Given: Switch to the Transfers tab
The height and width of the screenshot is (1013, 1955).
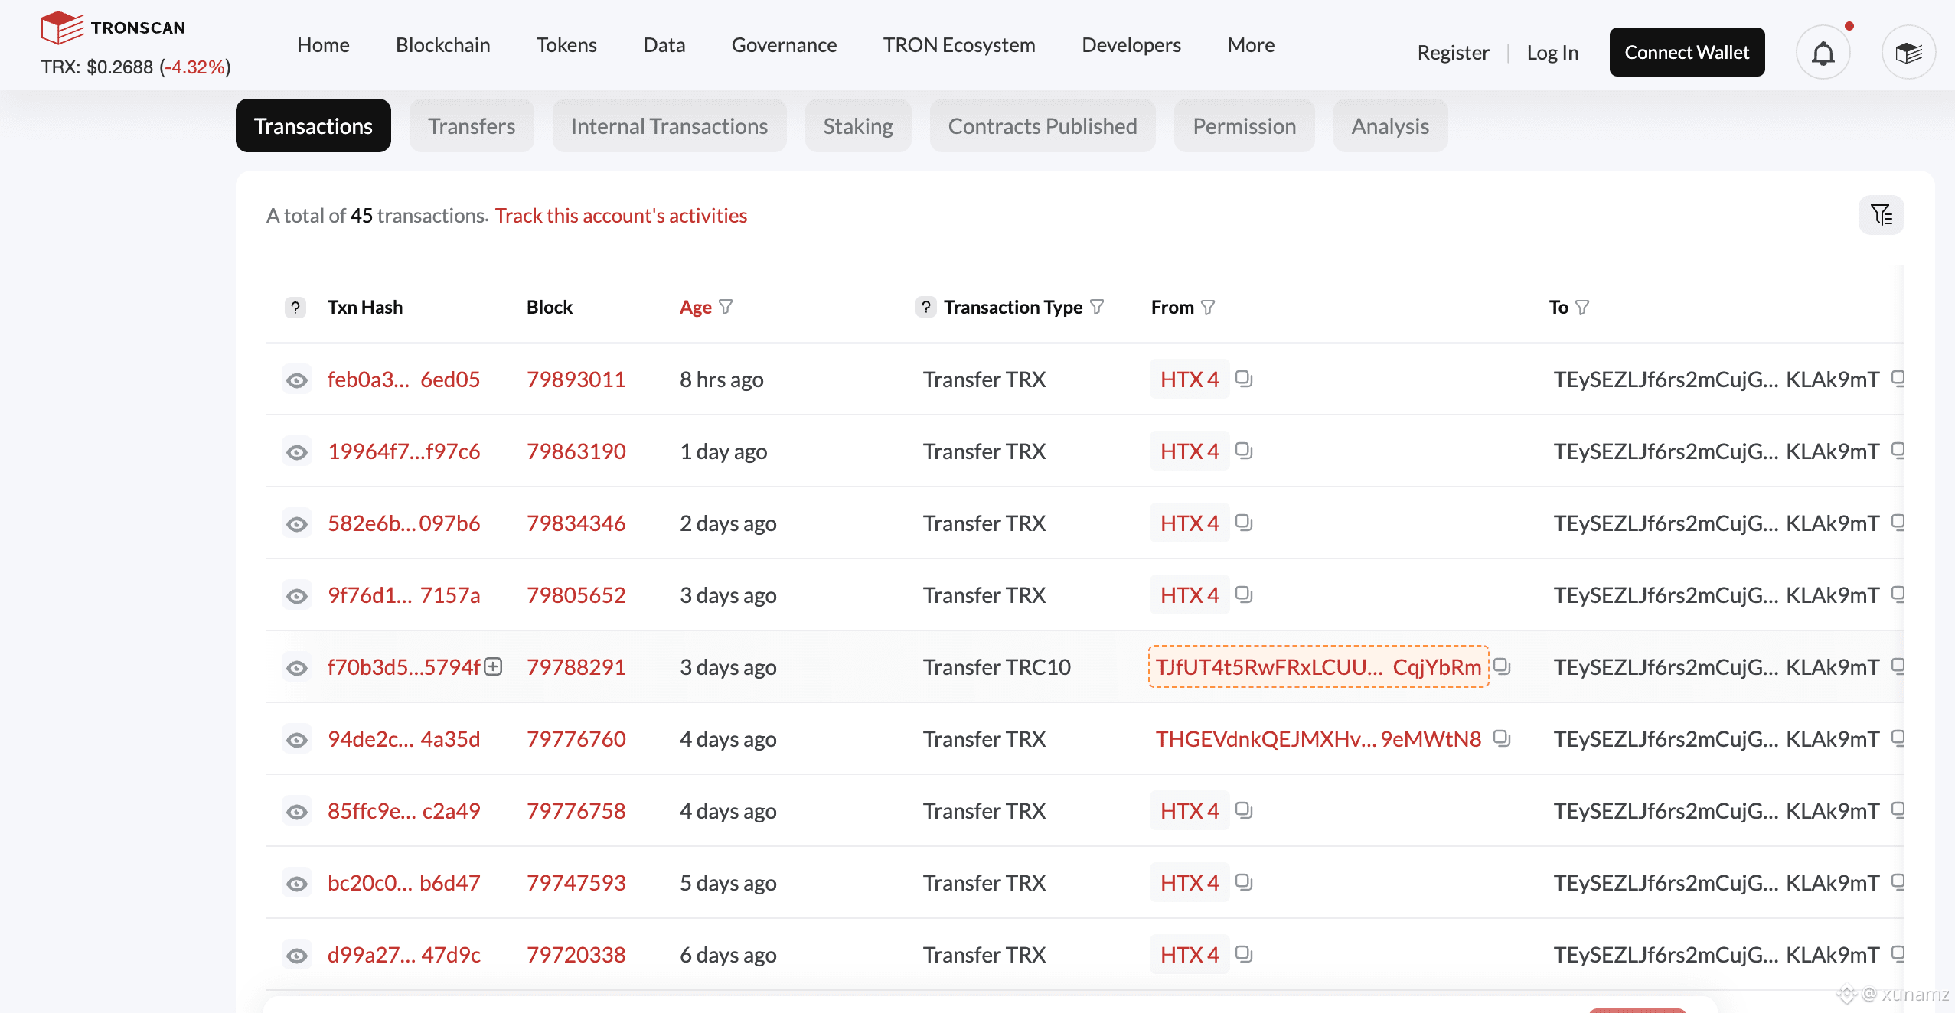Looking at the screenshot, I should point(471,126).
